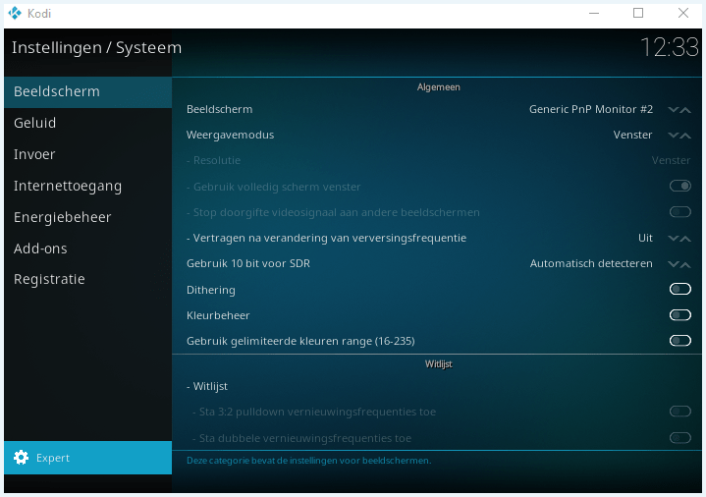Click the 12:33 clock
706x497 pixels.
pyautogui.click(x=670, y=47)
